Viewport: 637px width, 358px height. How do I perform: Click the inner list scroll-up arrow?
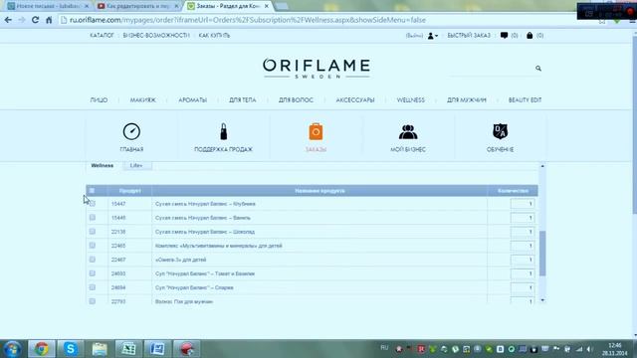tap(542, 166)
